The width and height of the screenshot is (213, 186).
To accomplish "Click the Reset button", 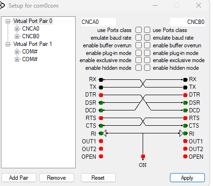I will [98, 178].
